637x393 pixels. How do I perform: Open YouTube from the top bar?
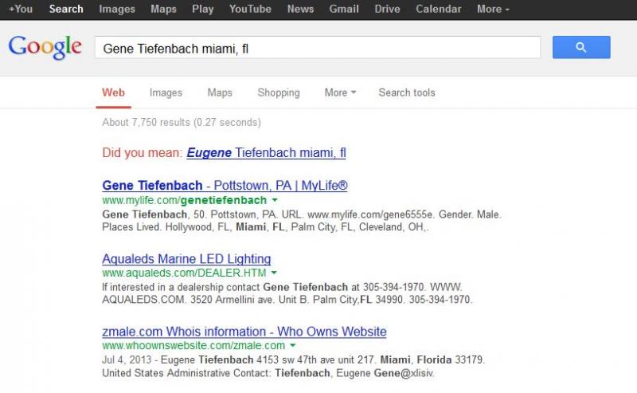pyautogui.click(x=250, y=9)
